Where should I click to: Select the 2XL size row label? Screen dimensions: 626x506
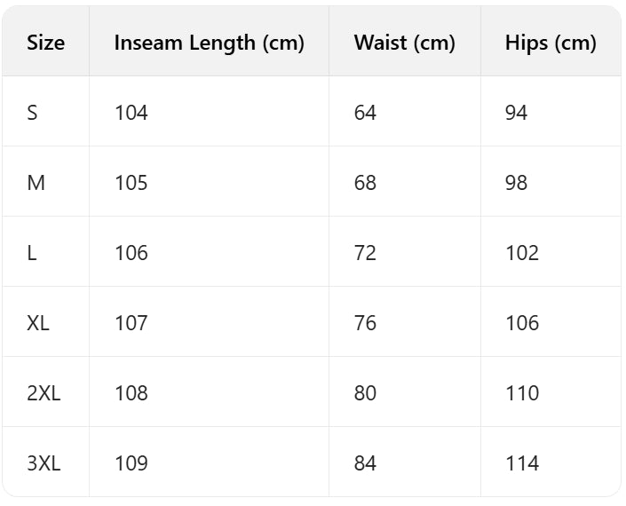pyautogui.click(x=44, y=393)
